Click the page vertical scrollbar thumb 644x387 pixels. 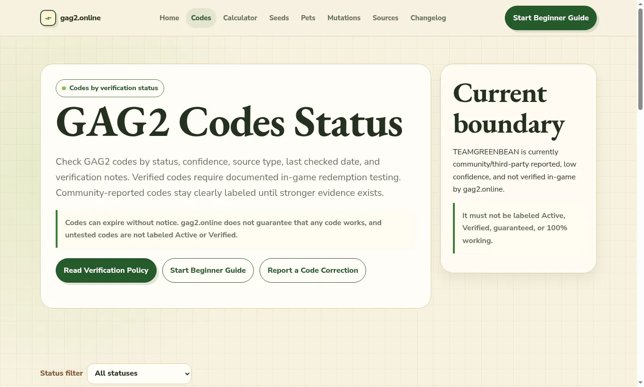(x=640, y=59)
